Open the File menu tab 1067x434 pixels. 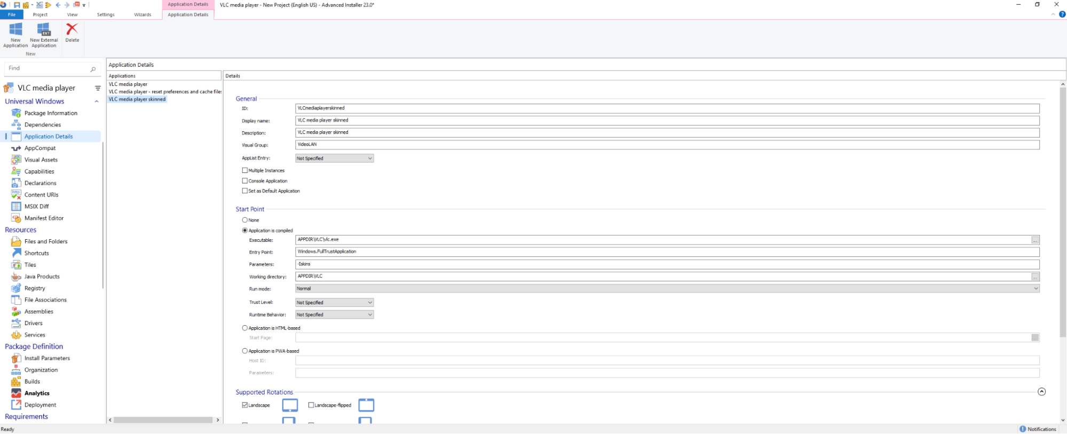(x=11, y=14)
